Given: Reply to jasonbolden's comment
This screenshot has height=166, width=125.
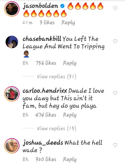Looking at the screenshot, I should (68, 23).
